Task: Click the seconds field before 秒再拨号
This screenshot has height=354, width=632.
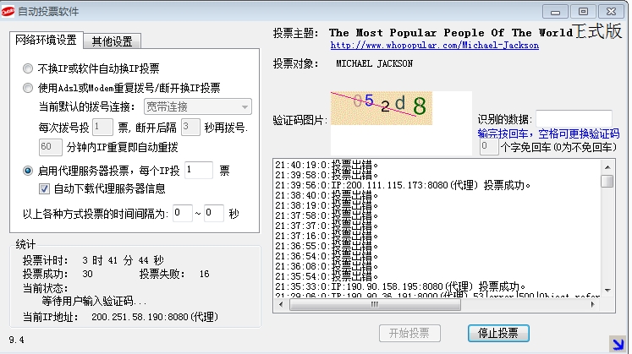Action: coord(190,127)
